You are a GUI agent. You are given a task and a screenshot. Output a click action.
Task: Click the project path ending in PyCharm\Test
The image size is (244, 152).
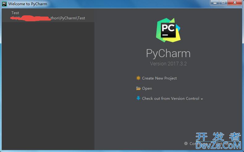pos(48,18)
